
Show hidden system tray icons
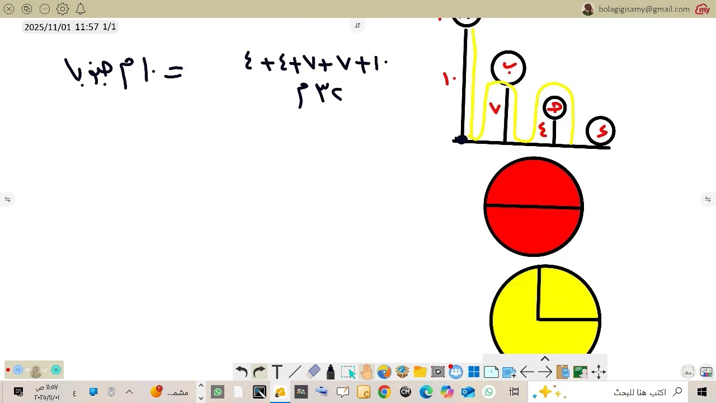129,392
